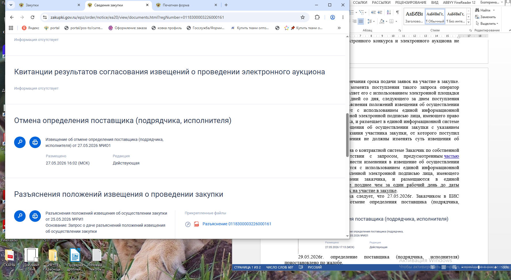Open the РАССЫЛКИ ribbon tab in Word
The width and height of the screenshot is (511, 280).
(x=381, y=3)
